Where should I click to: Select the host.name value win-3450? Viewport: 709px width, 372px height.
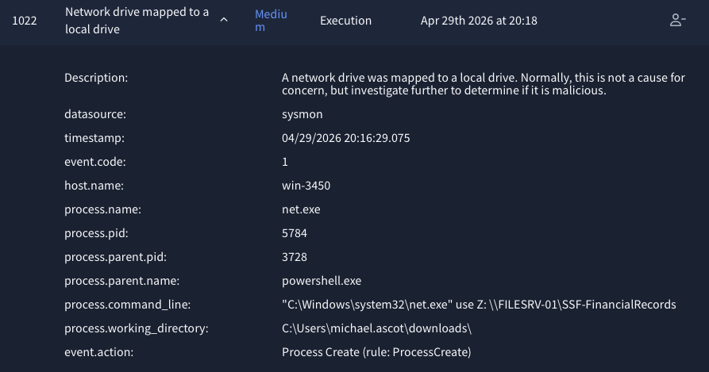point(306,186)
